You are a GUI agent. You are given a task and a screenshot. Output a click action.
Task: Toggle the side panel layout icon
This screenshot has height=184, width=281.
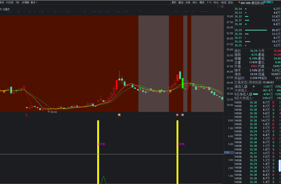pyautogui.click(x=222, y=6)
